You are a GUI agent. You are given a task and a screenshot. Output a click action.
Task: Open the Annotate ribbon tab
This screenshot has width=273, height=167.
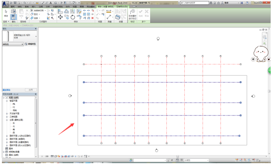pyautogui.click(x=41, y=7)
